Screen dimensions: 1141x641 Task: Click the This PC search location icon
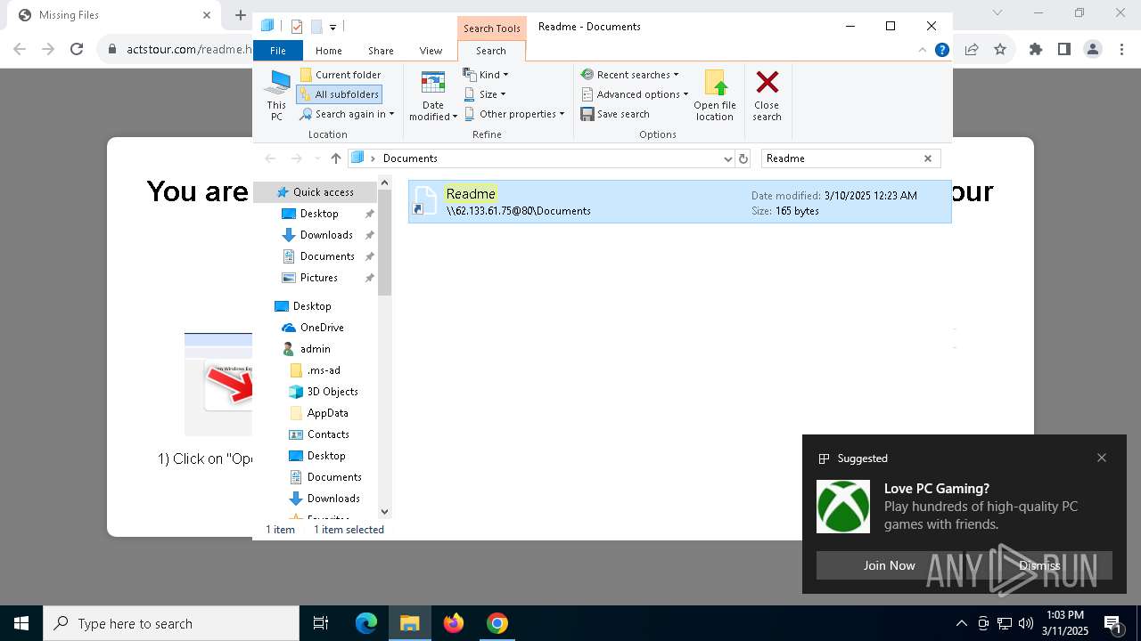coord(276,95)
